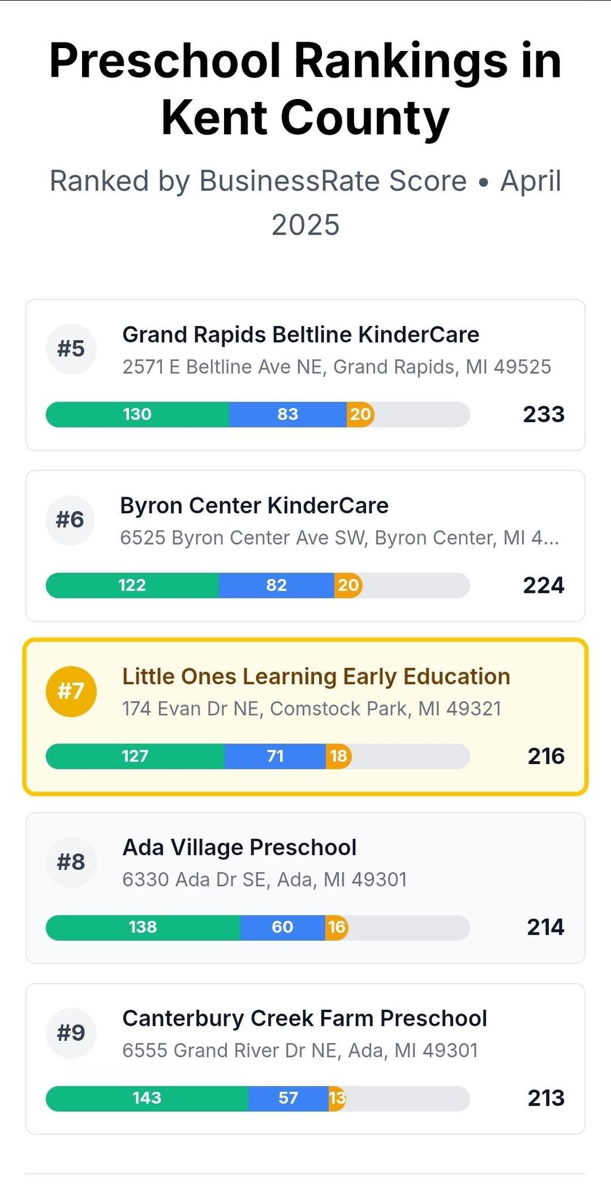This screenshot has height=1201, width=611.
Task: Click the #5 rank badge
Action: pyautogui.click(x=71, y=349)
